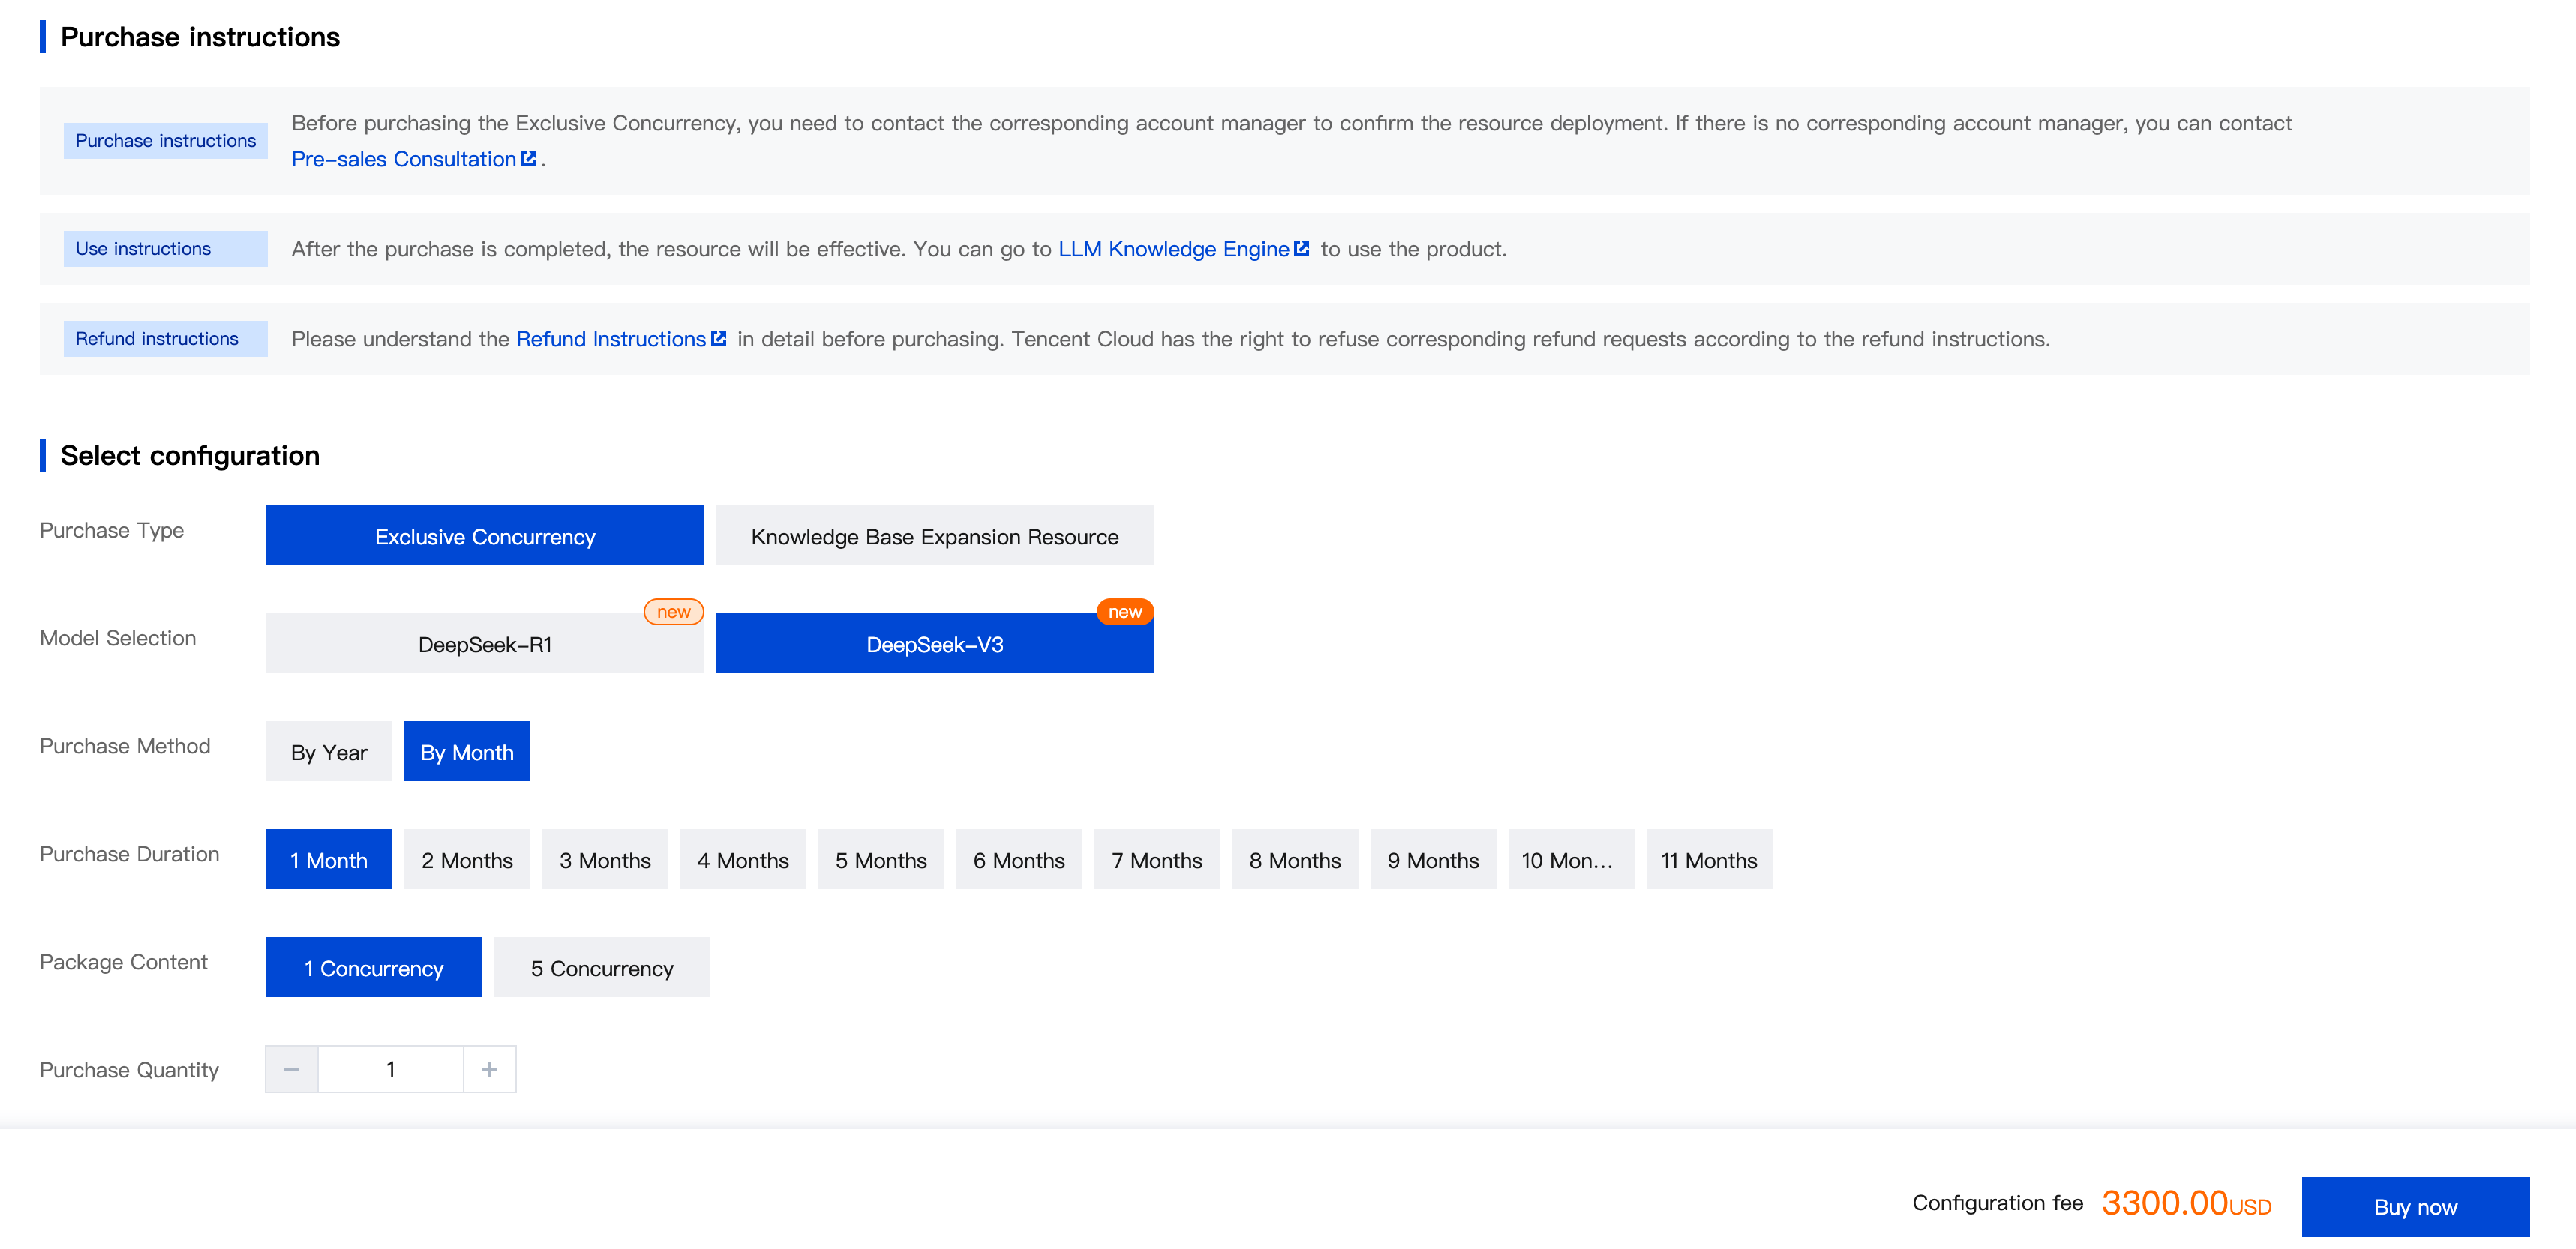Set duration to 3 Months

click(x=604, y=861)
